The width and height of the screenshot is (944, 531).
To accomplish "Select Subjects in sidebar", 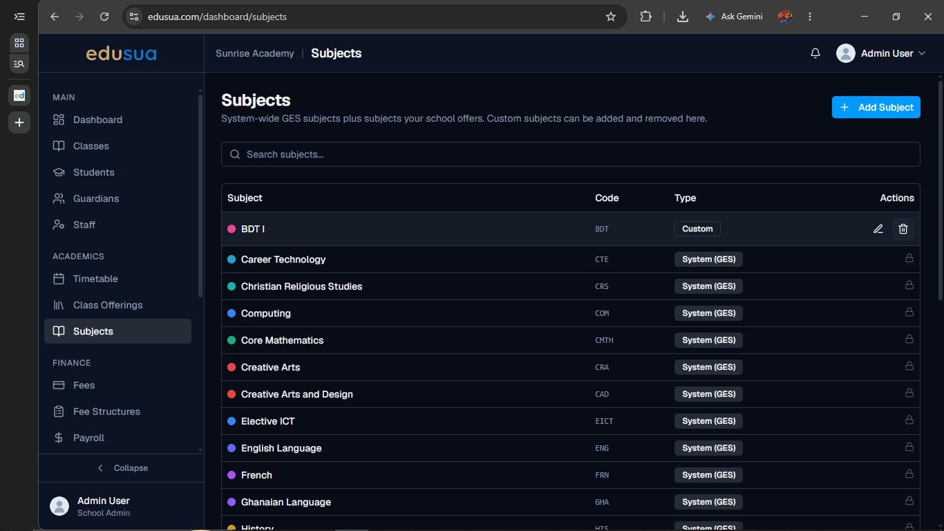I will click(117, 331).
